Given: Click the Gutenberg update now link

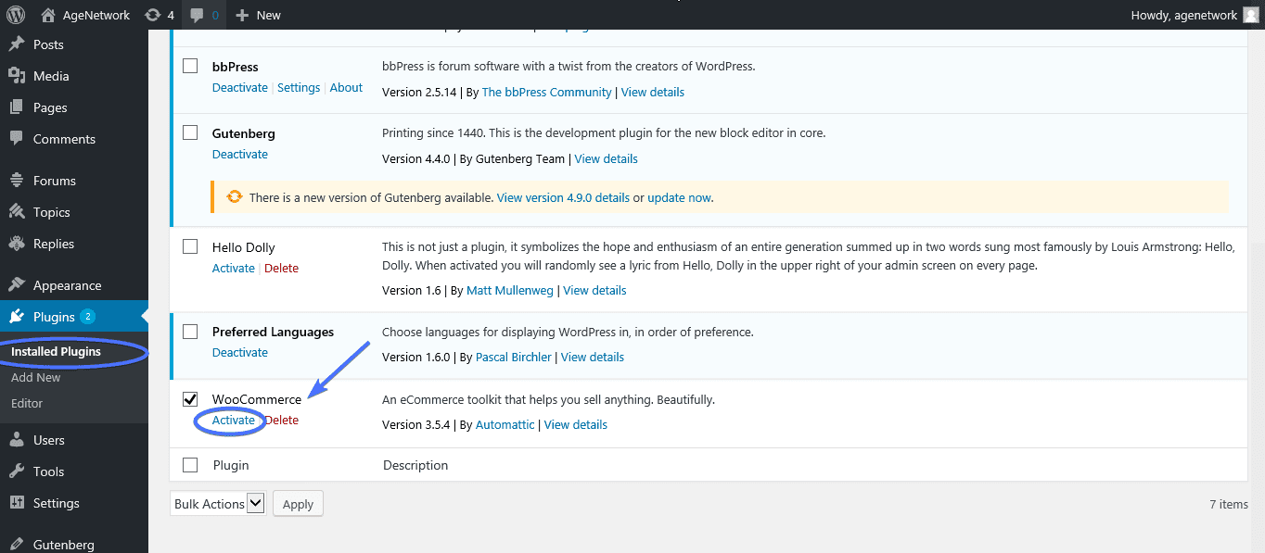Looking at the screenshot, I should pyautogui.click(x=679, y=197).
